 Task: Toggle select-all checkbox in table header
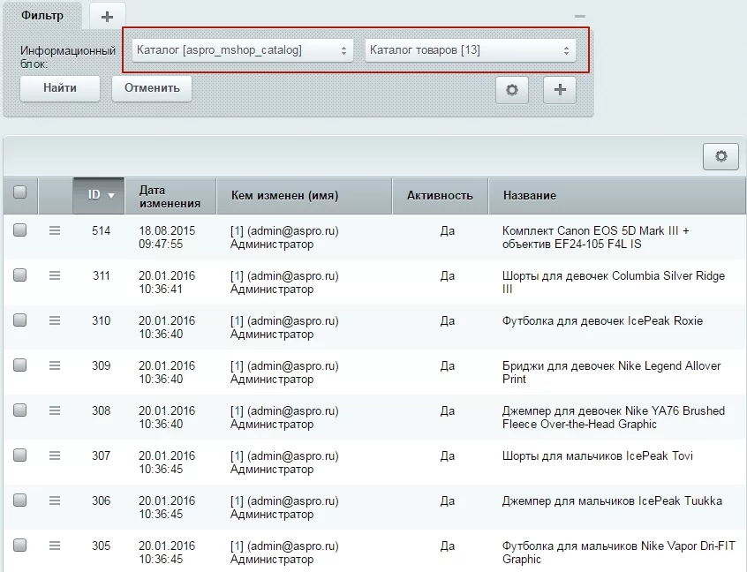point(20,192)
